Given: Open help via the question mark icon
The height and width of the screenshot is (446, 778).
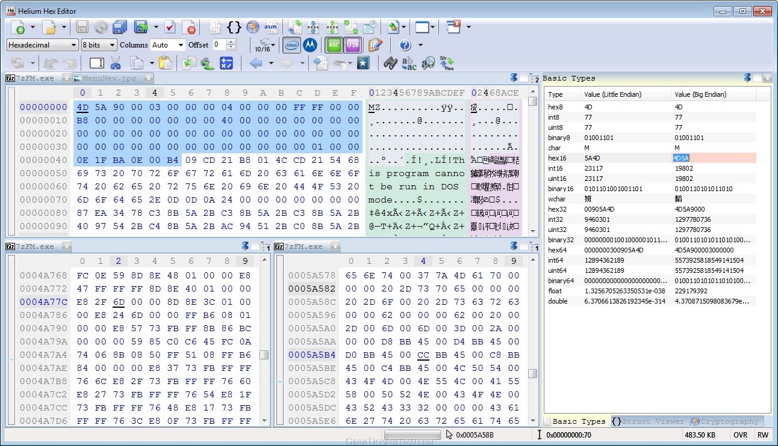Looking at the screenshot, I should [x=405, y=45].
